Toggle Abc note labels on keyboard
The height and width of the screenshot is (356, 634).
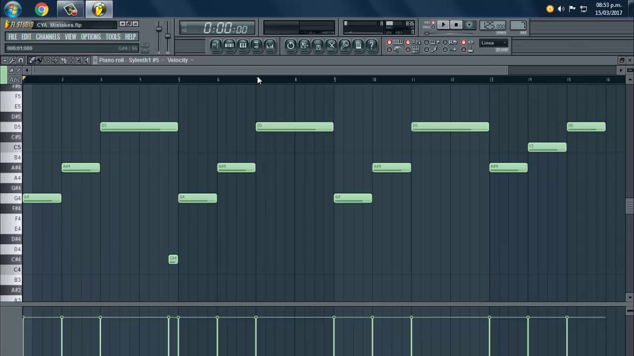point(15,80)
